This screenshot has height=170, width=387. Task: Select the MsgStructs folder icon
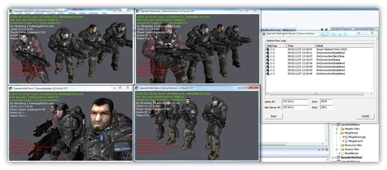tap(342, 133)
